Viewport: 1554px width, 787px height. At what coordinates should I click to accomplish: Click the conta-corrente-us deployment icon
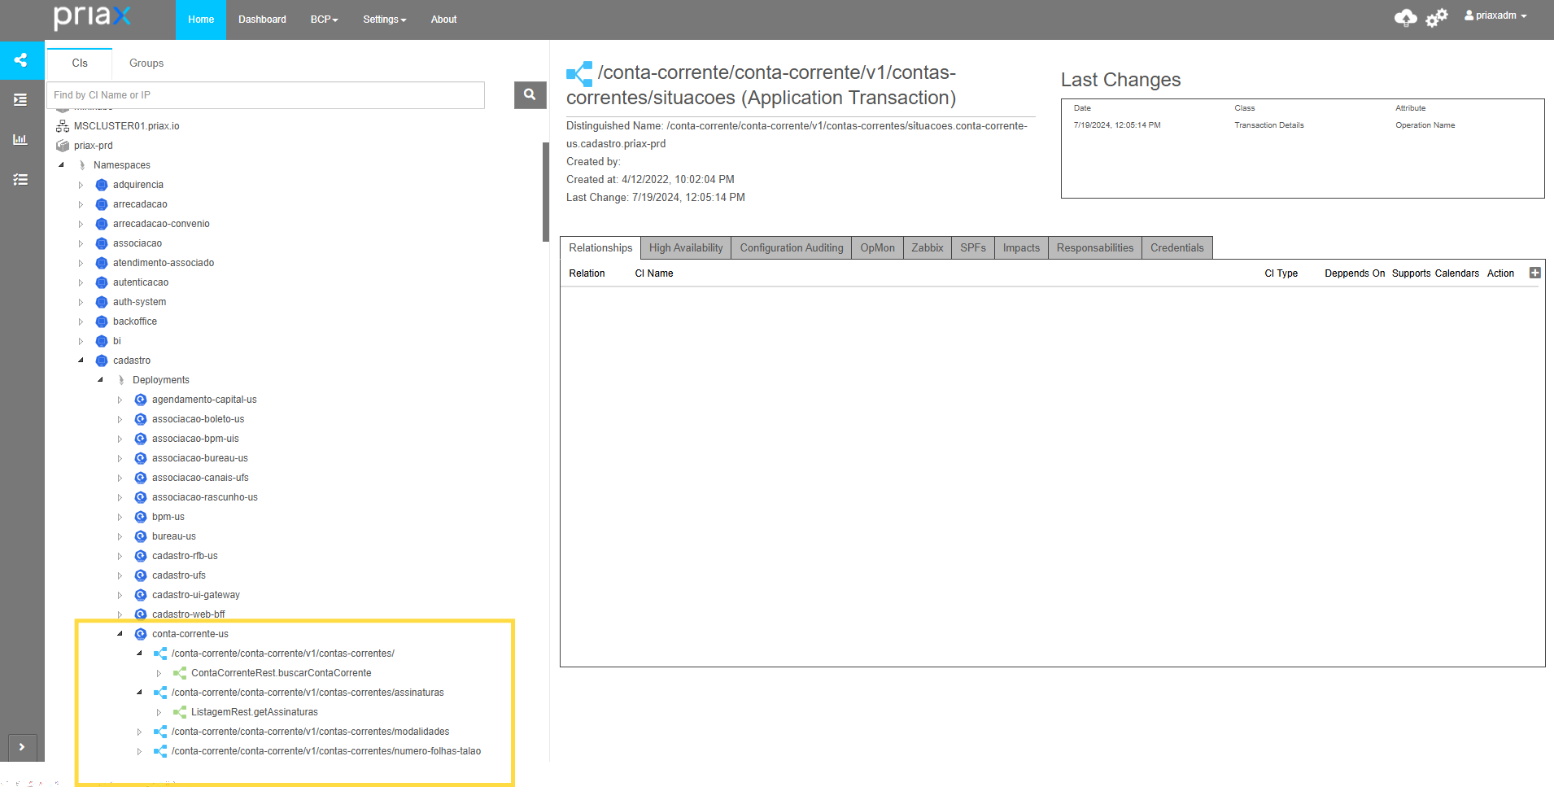[141, 634]
